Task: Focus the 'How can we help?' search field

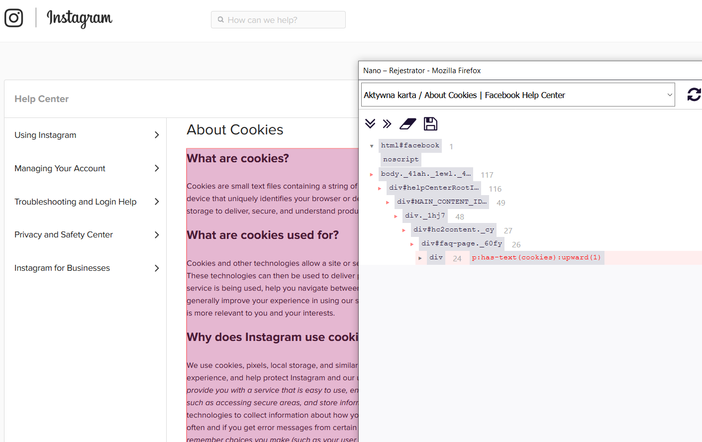Action: click(278, 20)
